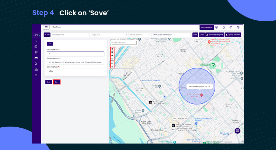The width and height of the screenshot is (276, 150).
Task: Click the Filter button
Action: (x=195, y=35)
